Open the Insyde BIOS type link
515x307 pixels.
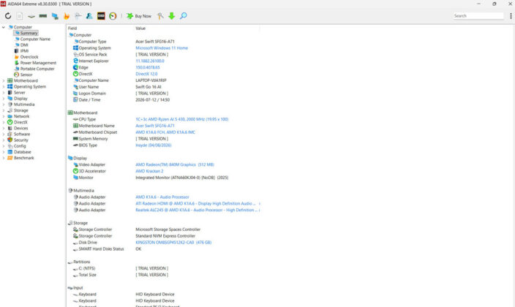tap(154, 145)
